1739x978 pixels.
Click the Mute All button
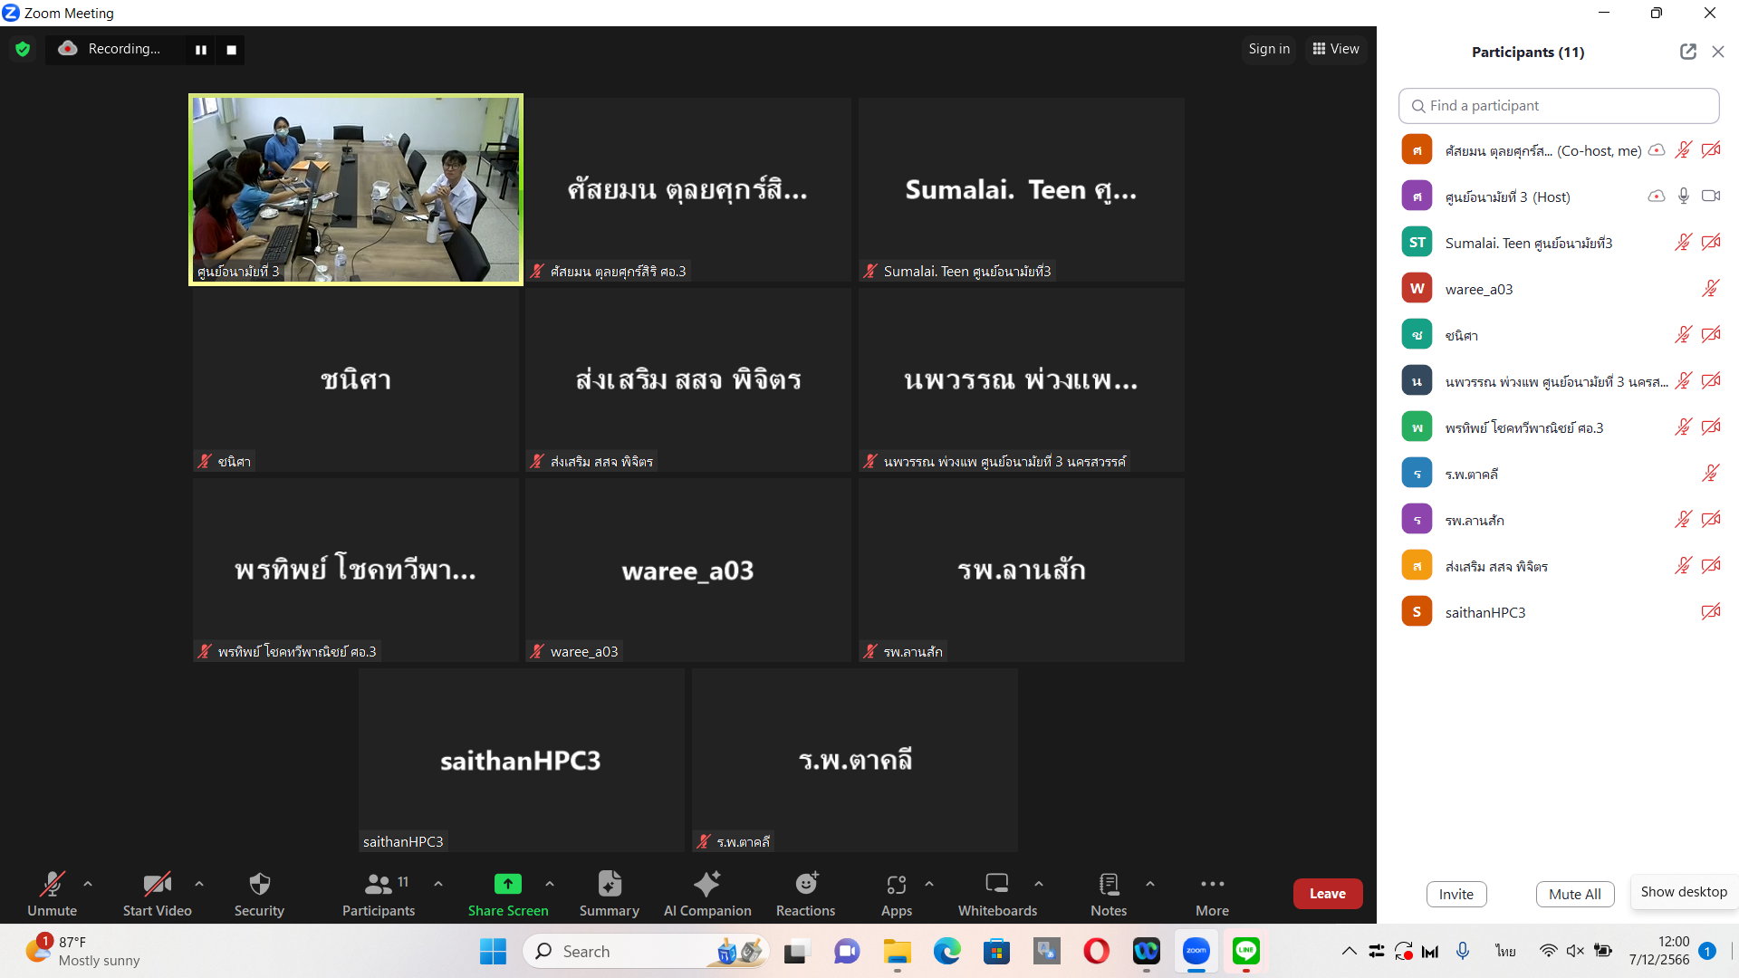tap(1575, 894)
